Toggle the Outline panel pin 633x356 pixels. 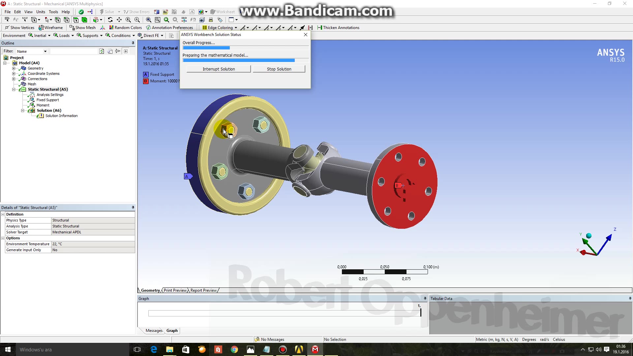pos(133,43)
